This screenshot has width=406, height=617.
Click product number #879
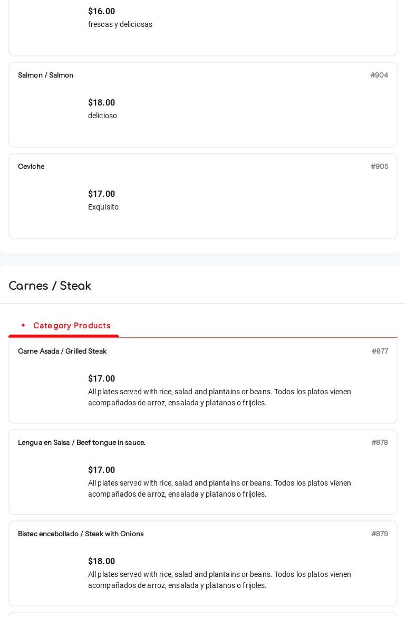click(x=380, y=534)
